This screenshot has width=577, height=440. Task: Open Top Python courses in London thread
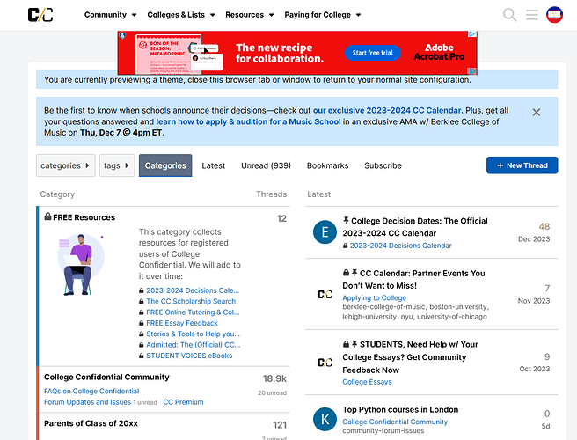coord(400,410)
